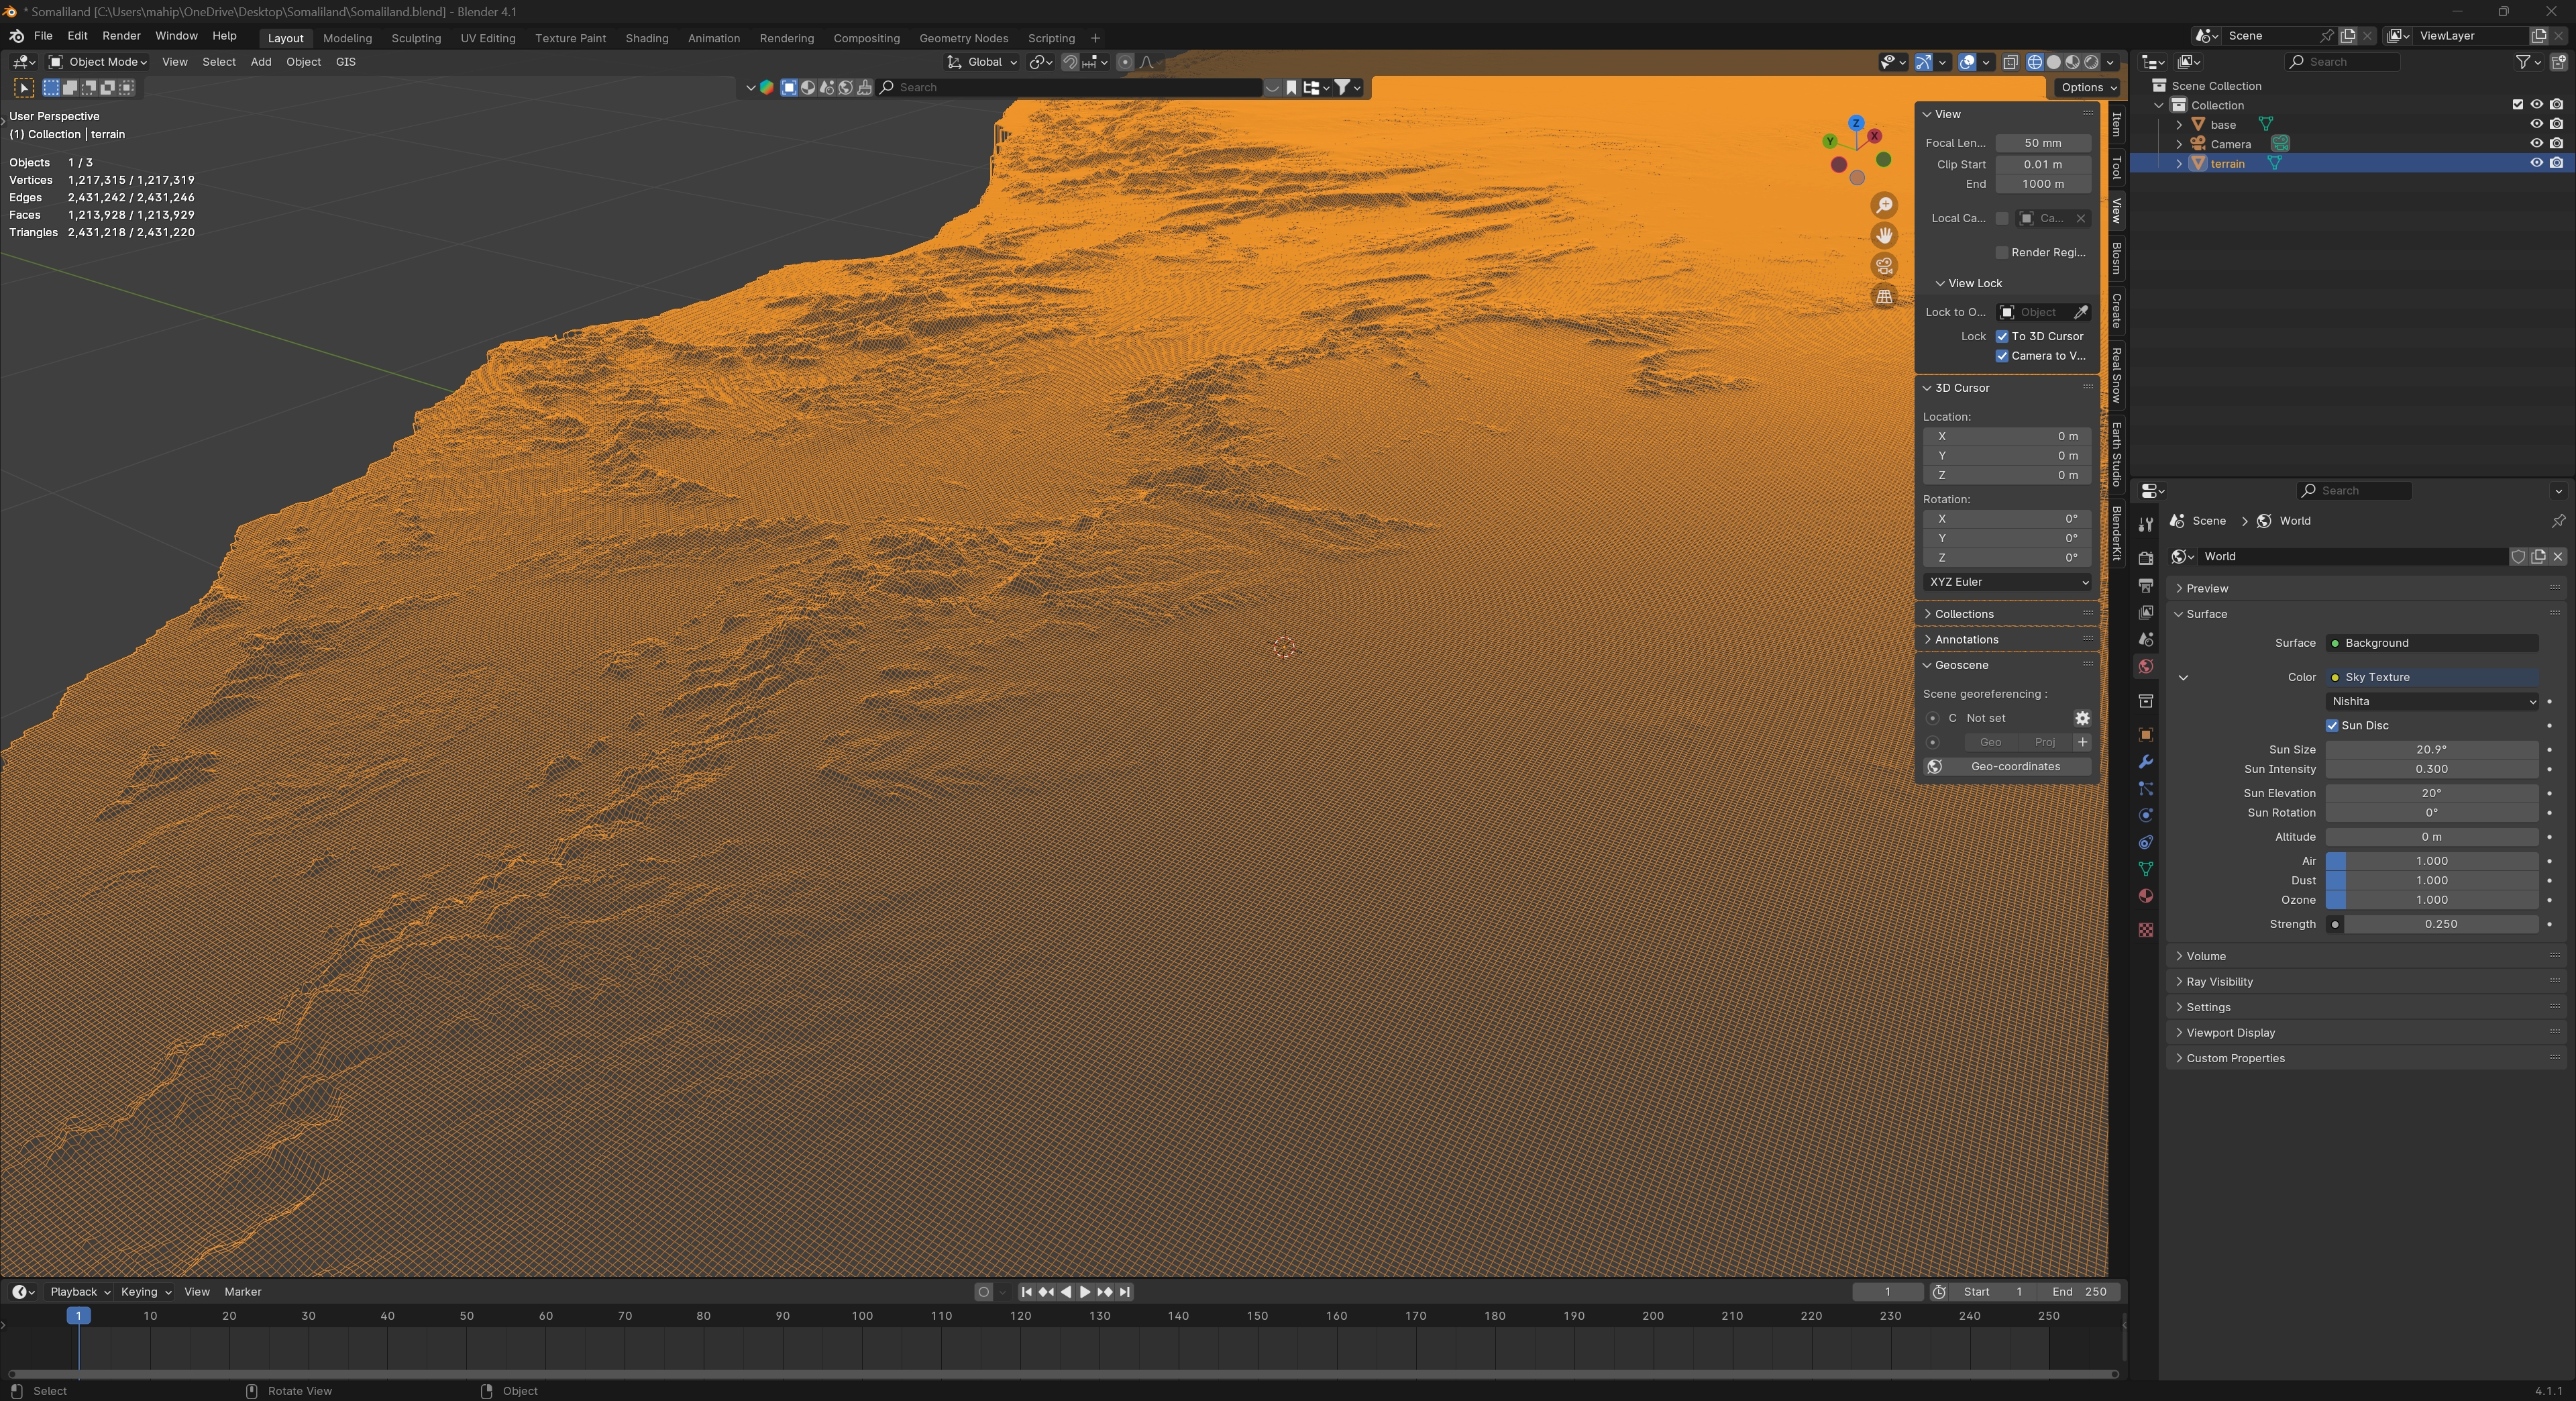2576x1401 pixels.
Task: Toggle camera view with camera icon
Action: [x=1884, y=266]
